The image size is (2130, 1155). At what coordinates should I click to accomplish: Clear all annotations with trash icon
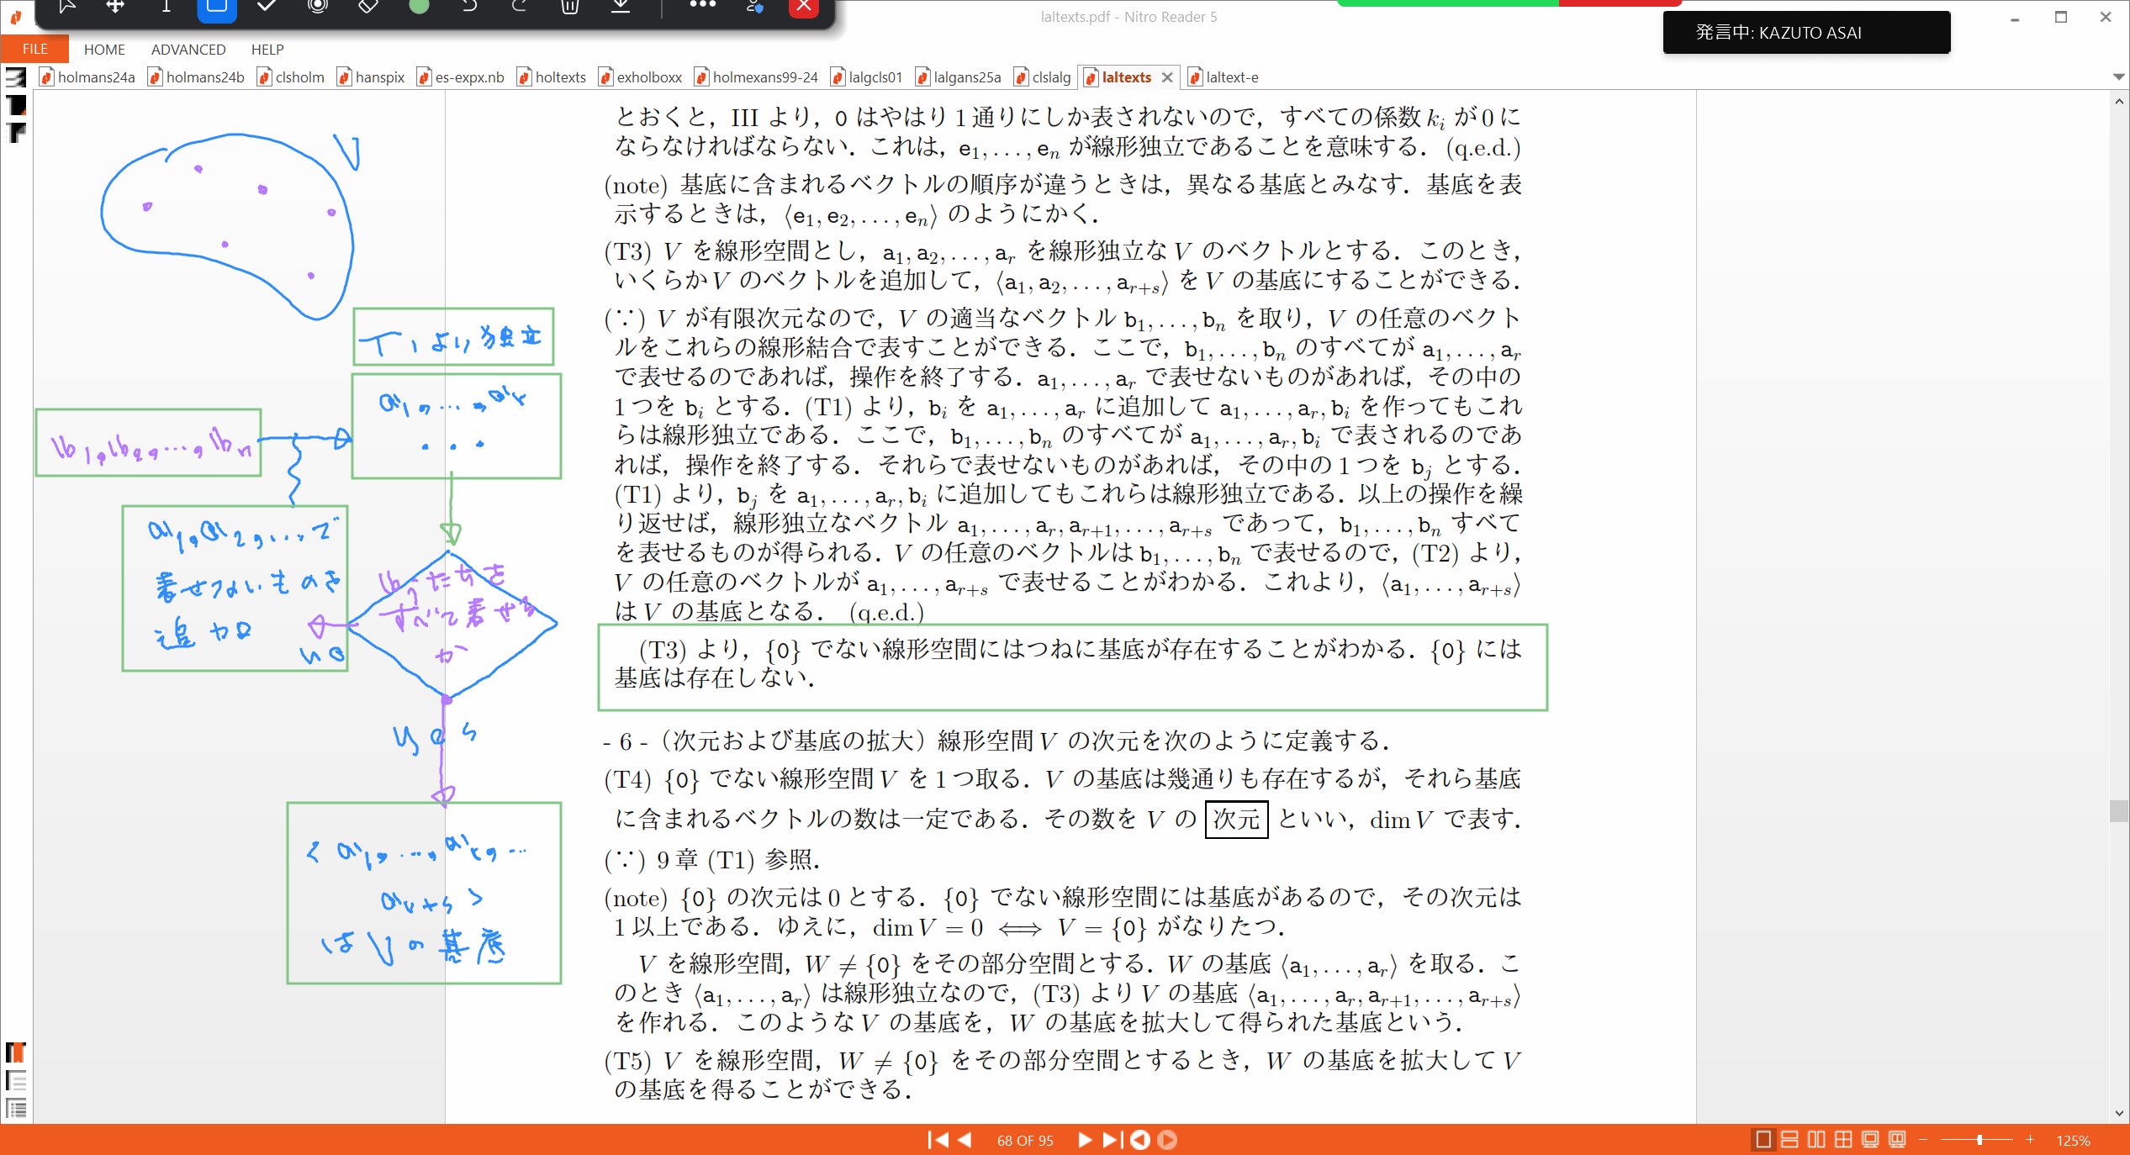click(x=570, y=7)
